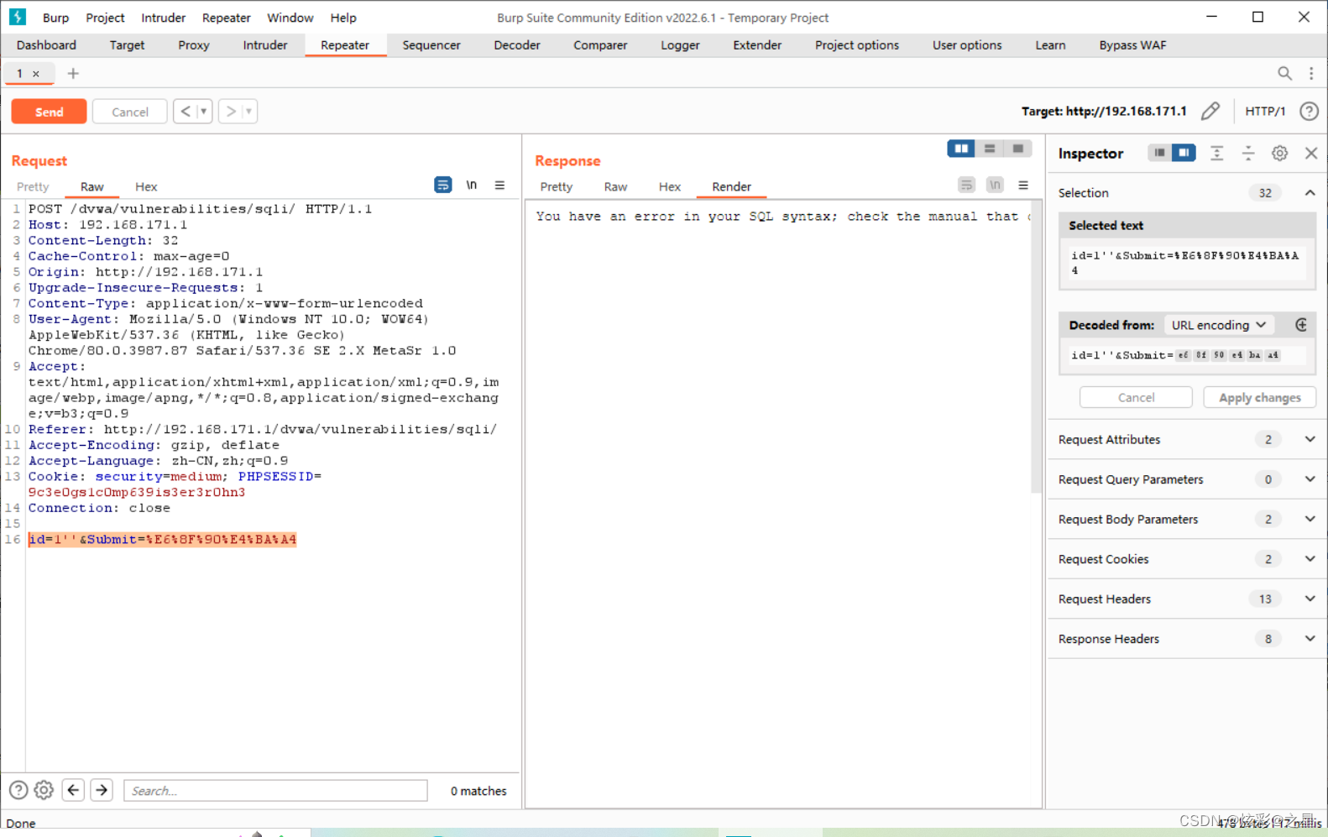Open search settings gear icon
This screenshot has width=1328, height=837.
44,790
